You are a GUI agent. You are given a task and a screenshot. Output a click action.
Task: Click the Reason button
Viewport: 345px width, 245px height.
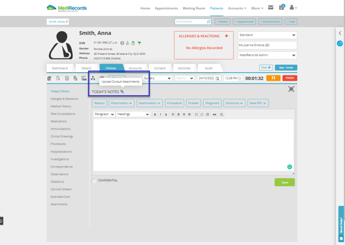tap(100, 103)
